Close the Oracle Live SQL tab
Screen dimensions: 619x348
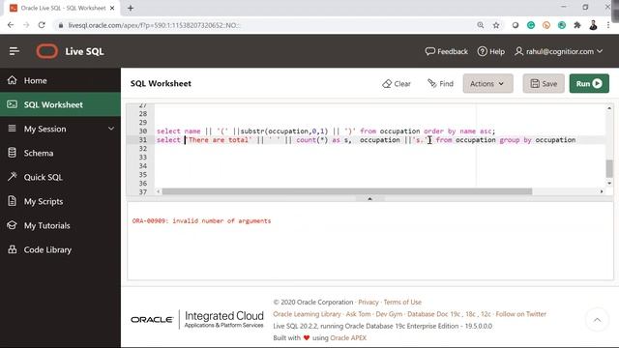[112, 8]
